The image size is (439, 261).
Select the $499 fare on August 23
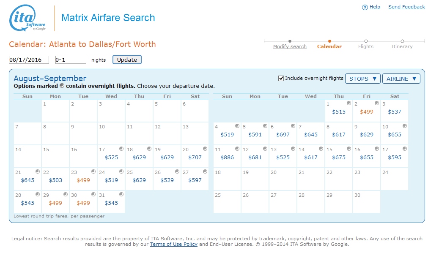coord(83,180)
